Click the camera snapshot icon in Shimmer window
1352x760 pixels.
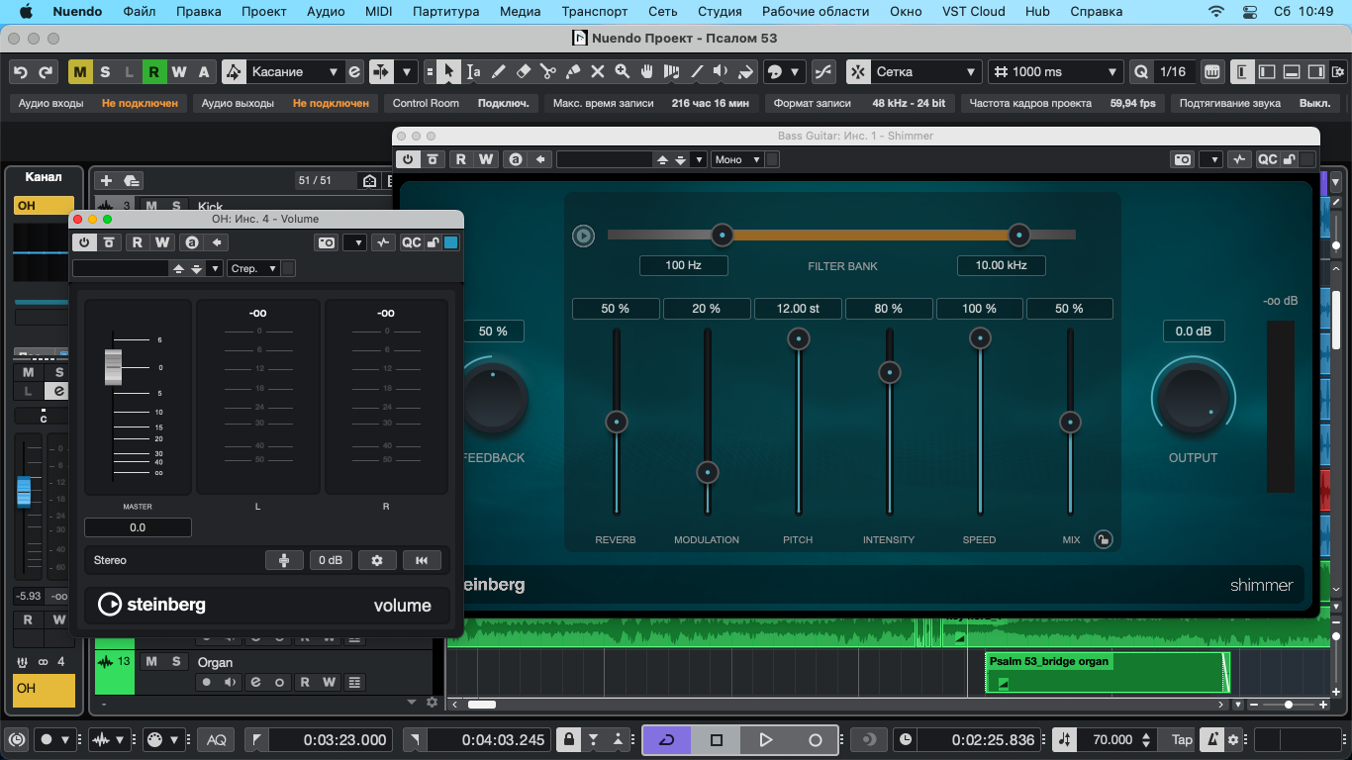coord(1183,159)
